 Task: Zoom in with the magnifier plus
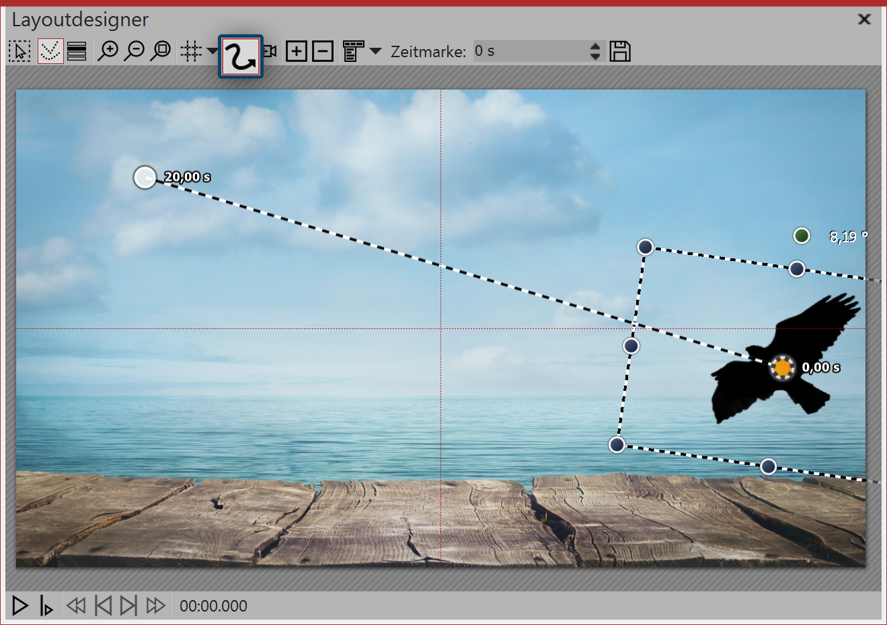click(108, 51)
